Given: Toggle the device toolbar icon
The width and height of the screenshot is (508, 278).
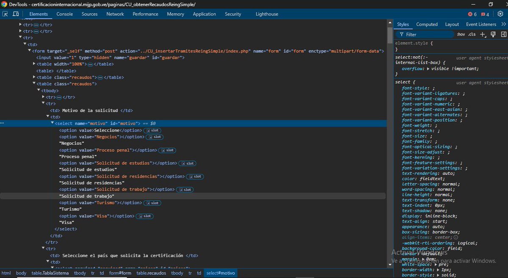Looking at the screenshot, I should [x=16, y=14].
